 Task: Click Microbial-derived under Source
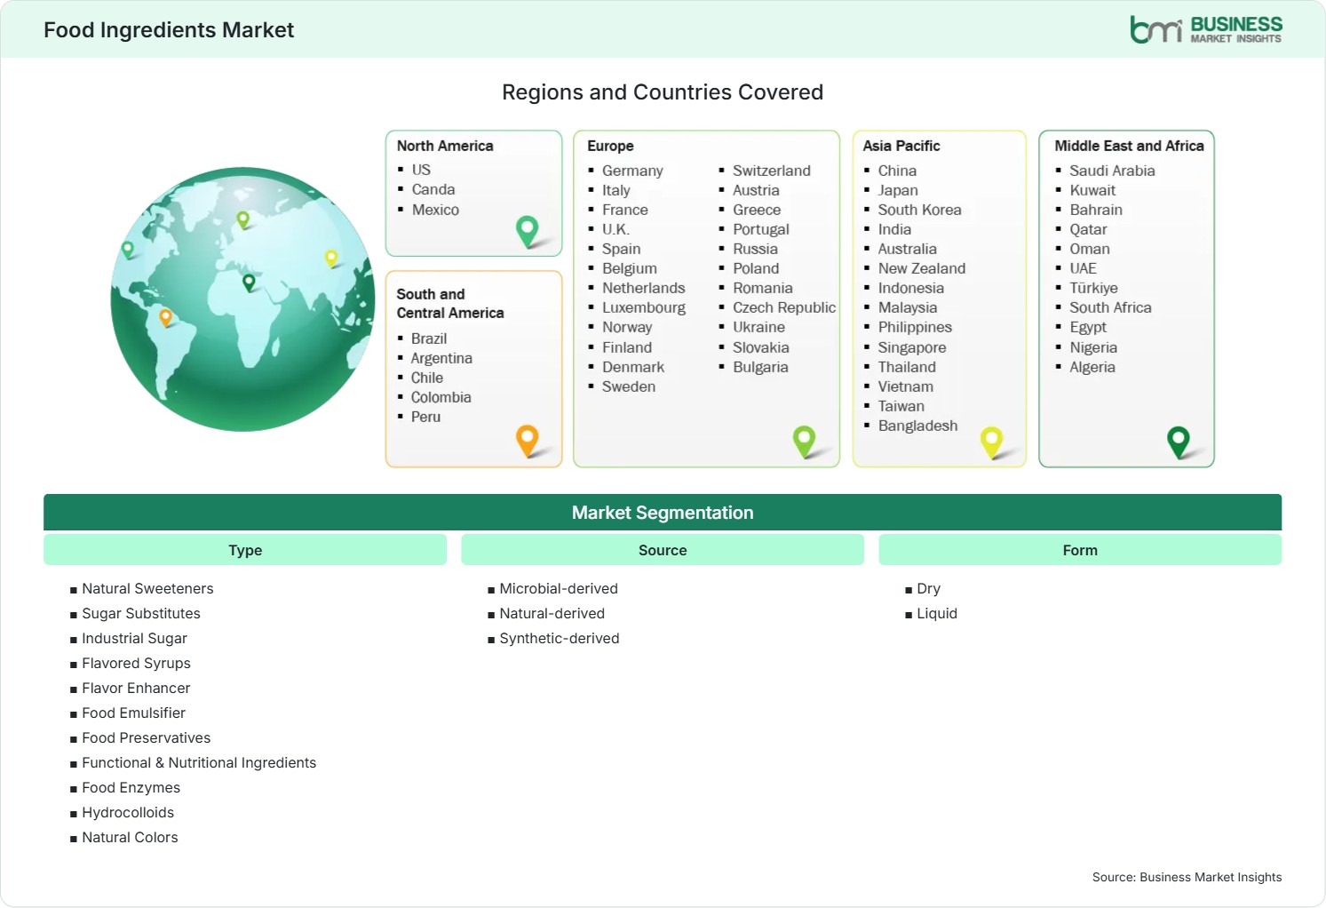tap(559, 588)
